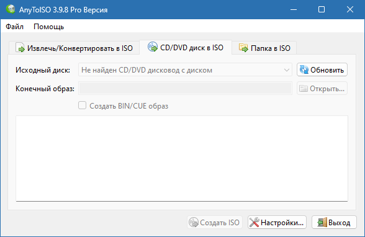Click the Исходный диск: label
365x237 pixels.
(43, 70)
